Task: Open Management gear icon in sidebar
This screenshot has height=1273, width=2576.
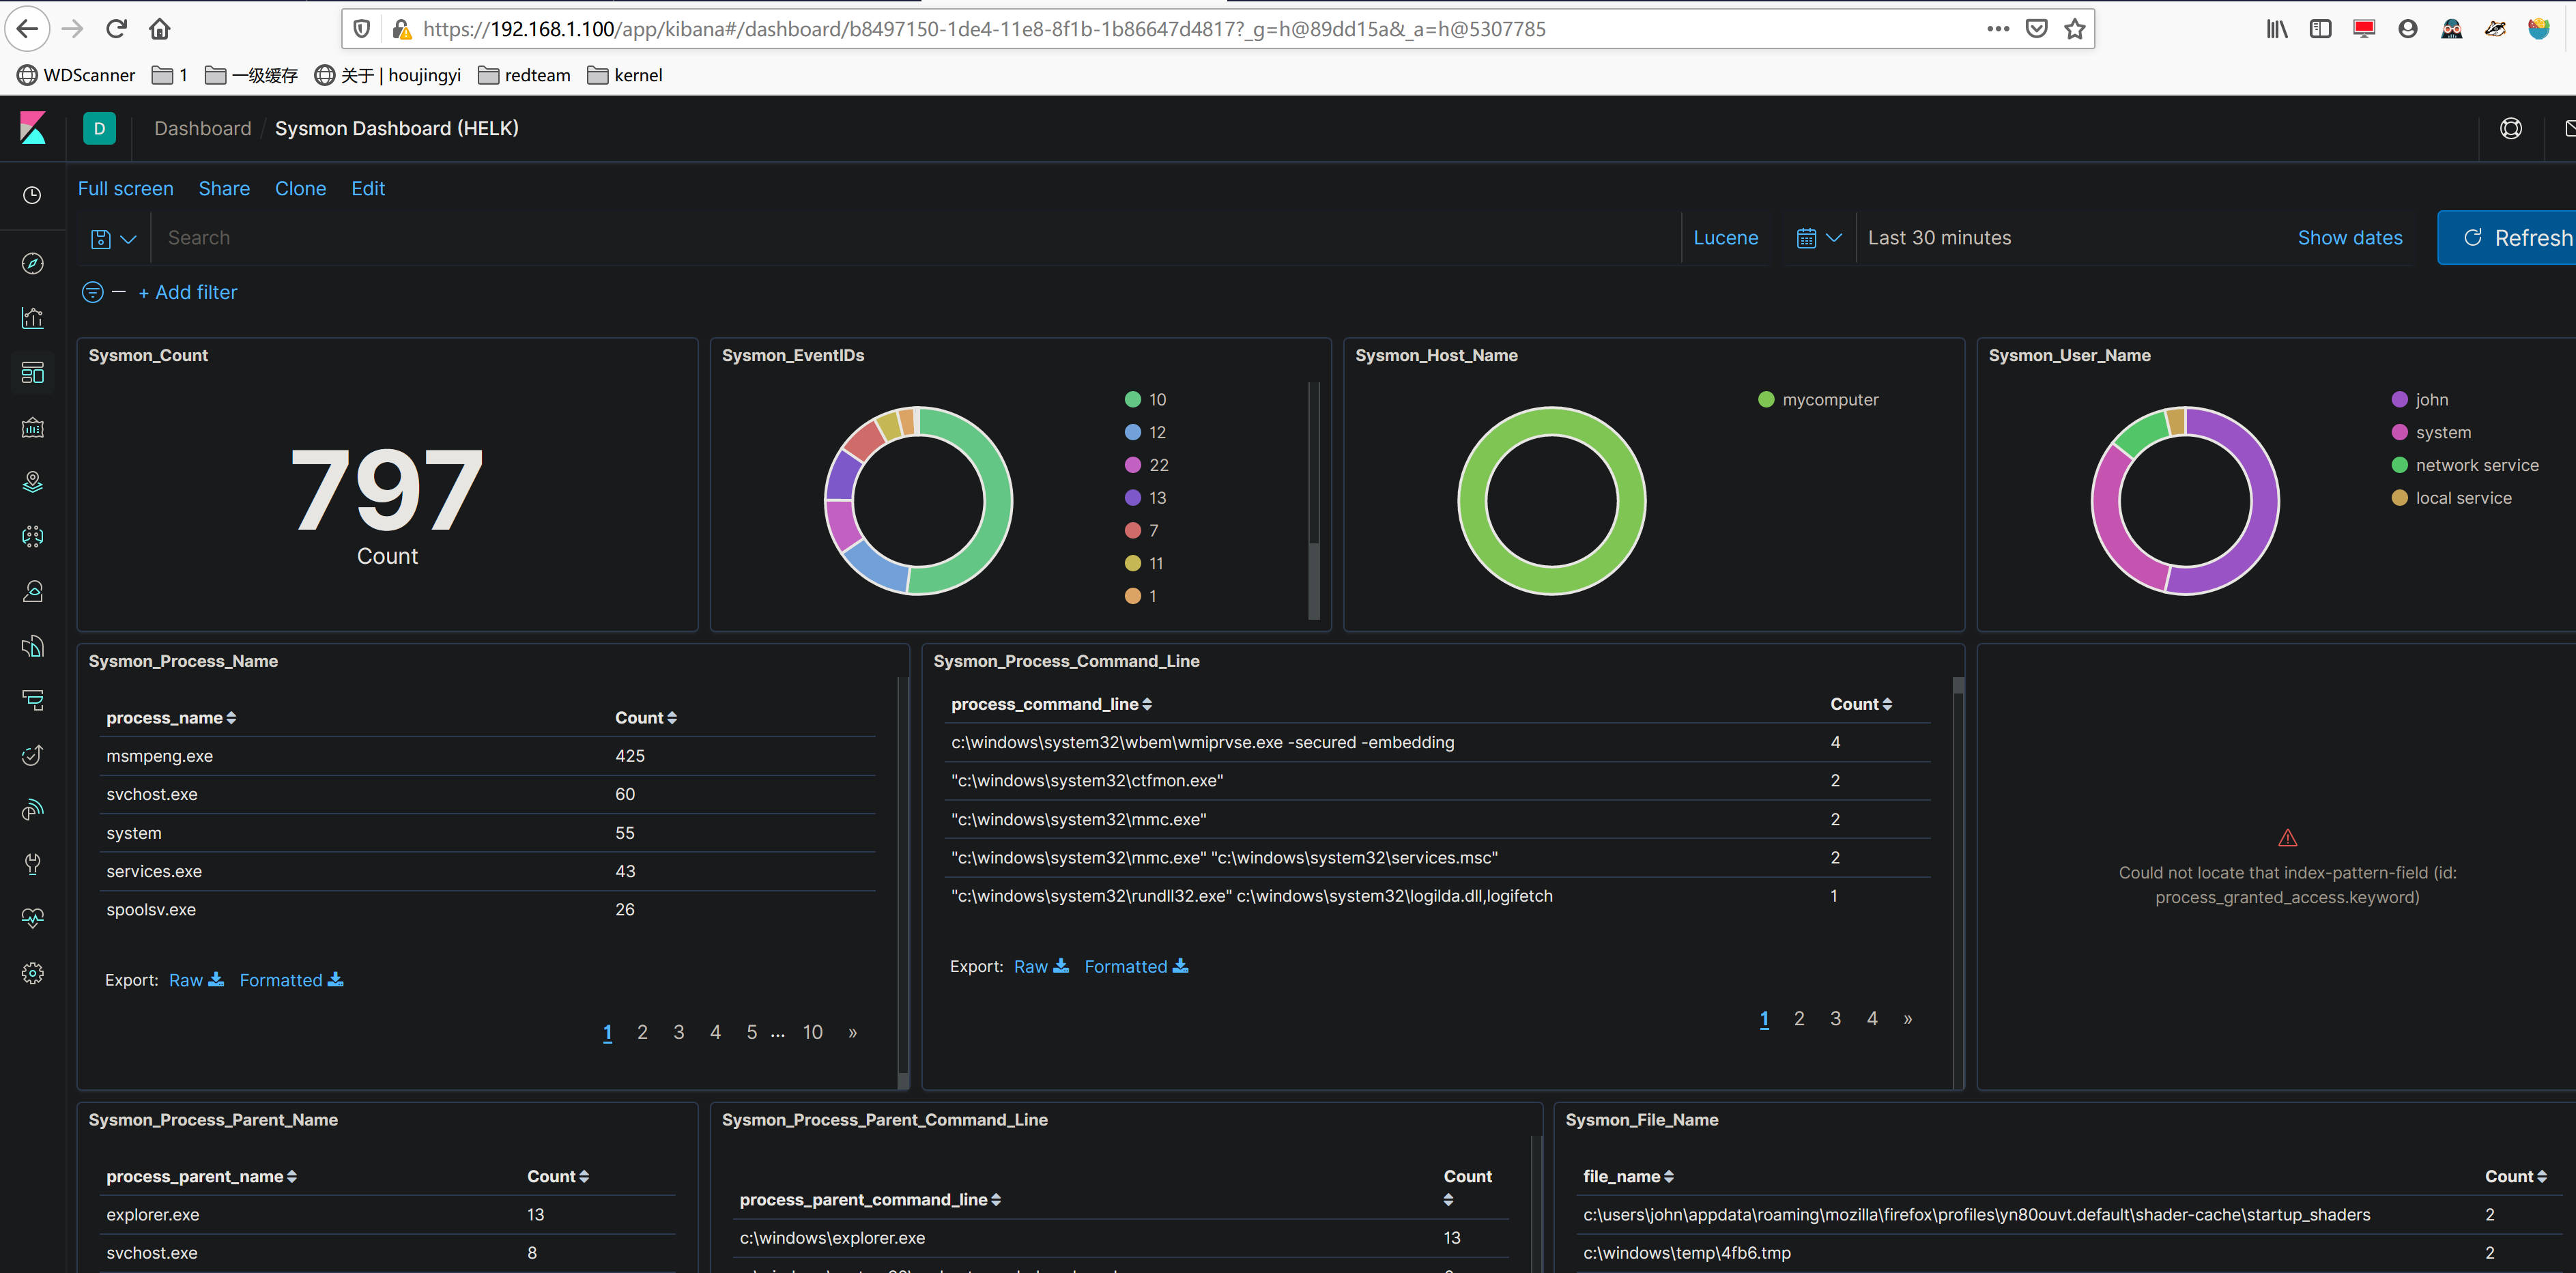Action: click(32, 973)
